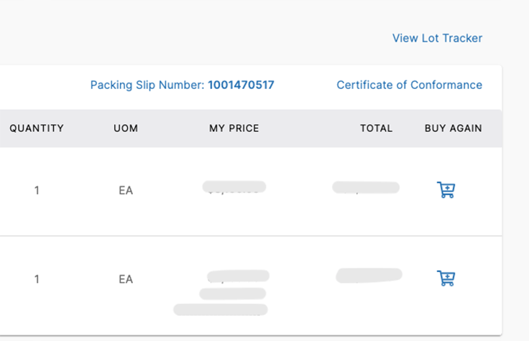Select the EA unit in first row
Viewport: 529px width, 341px height.
tap(126, 190)
